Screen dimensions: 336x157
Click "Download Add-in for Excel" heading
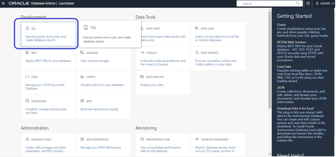(295, 108)
